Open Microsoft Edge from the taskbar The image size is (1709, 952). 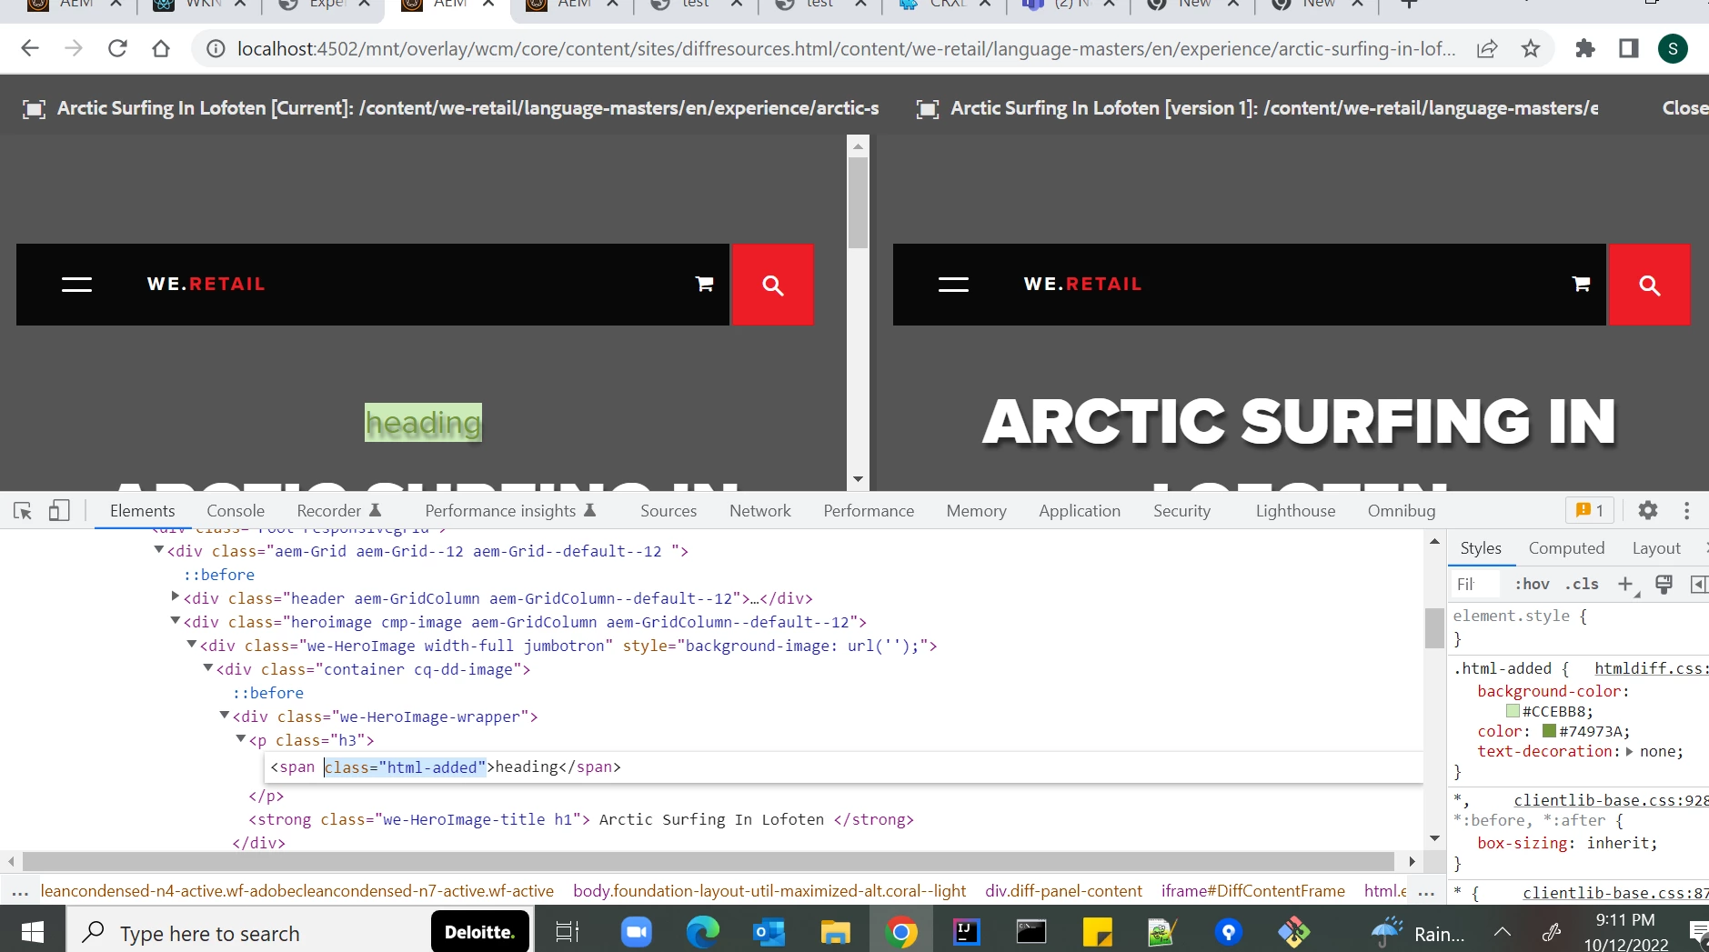pyautogui.click(x=702, y=932)
